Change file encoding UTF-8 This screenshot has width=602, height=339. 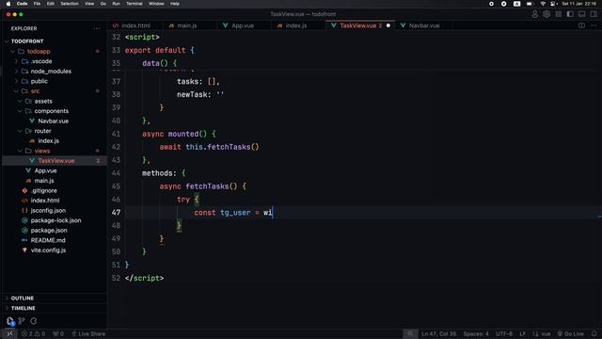click(x=504, y=333)
